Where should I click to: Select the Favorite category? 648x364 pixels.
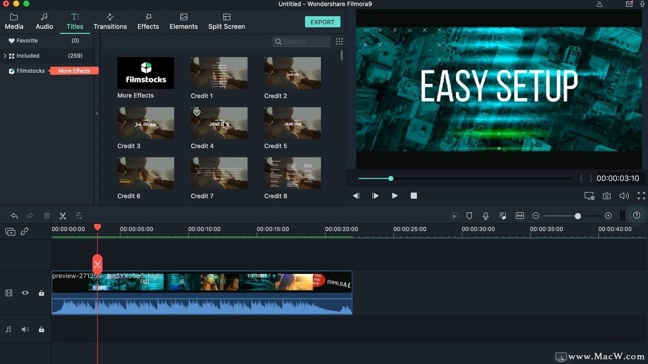(27, 40)
